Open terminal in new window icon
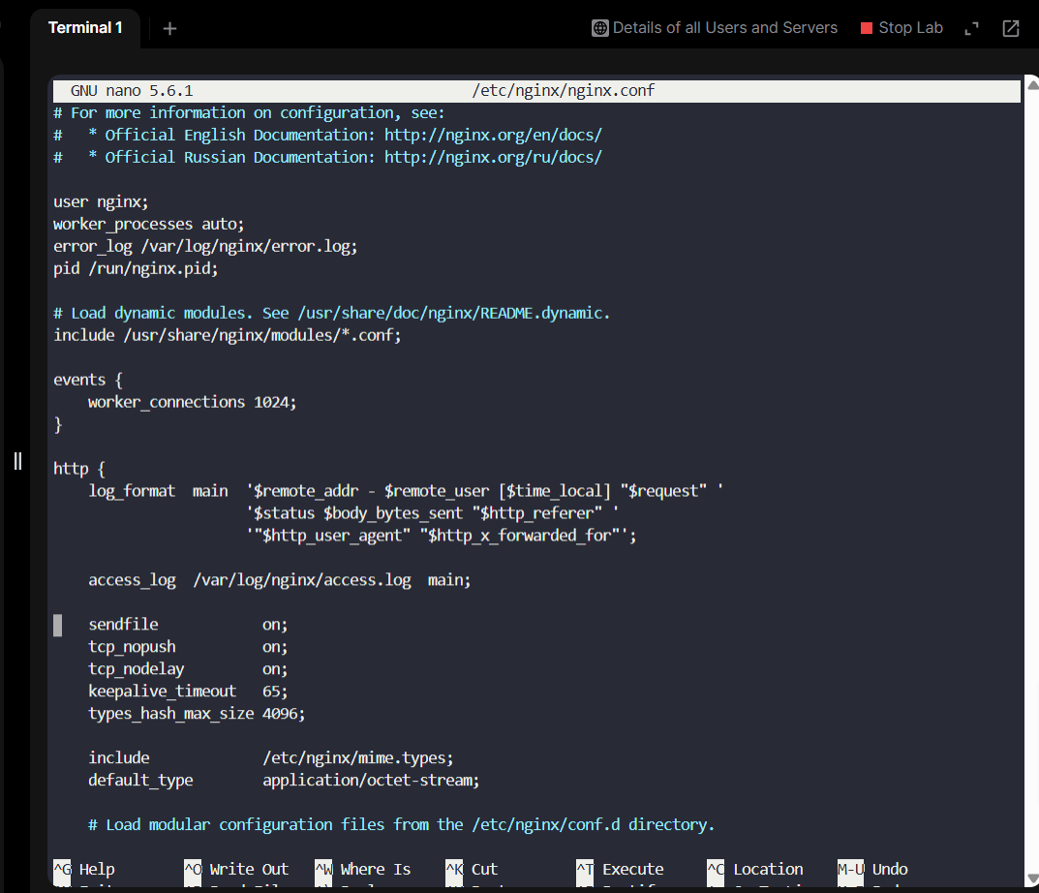The image size is (1039, 893). [x=1011, y=28]
